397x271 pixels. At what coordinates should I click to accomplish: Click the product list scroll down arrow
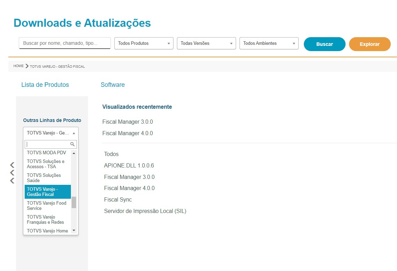coord(74,230)
